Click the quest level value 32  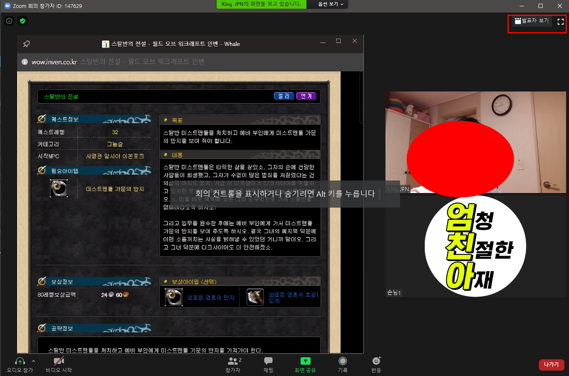coord(115,132)
